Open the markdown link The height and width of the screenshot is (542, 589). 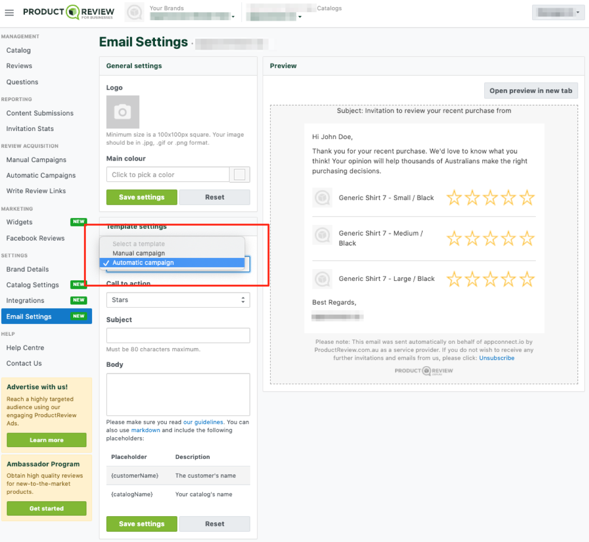coord(146,430)
